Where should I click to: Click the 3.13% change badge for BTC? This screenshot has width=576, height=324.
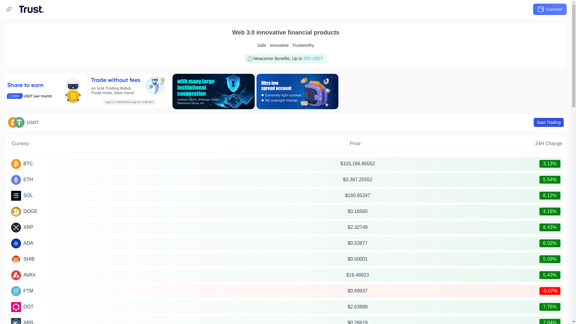coord(550,164)
